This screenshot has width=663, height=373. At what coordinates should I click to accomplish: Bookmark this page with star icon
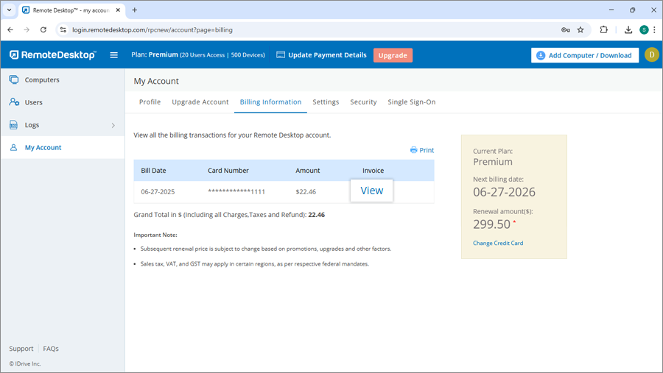(x=580, y=30)
